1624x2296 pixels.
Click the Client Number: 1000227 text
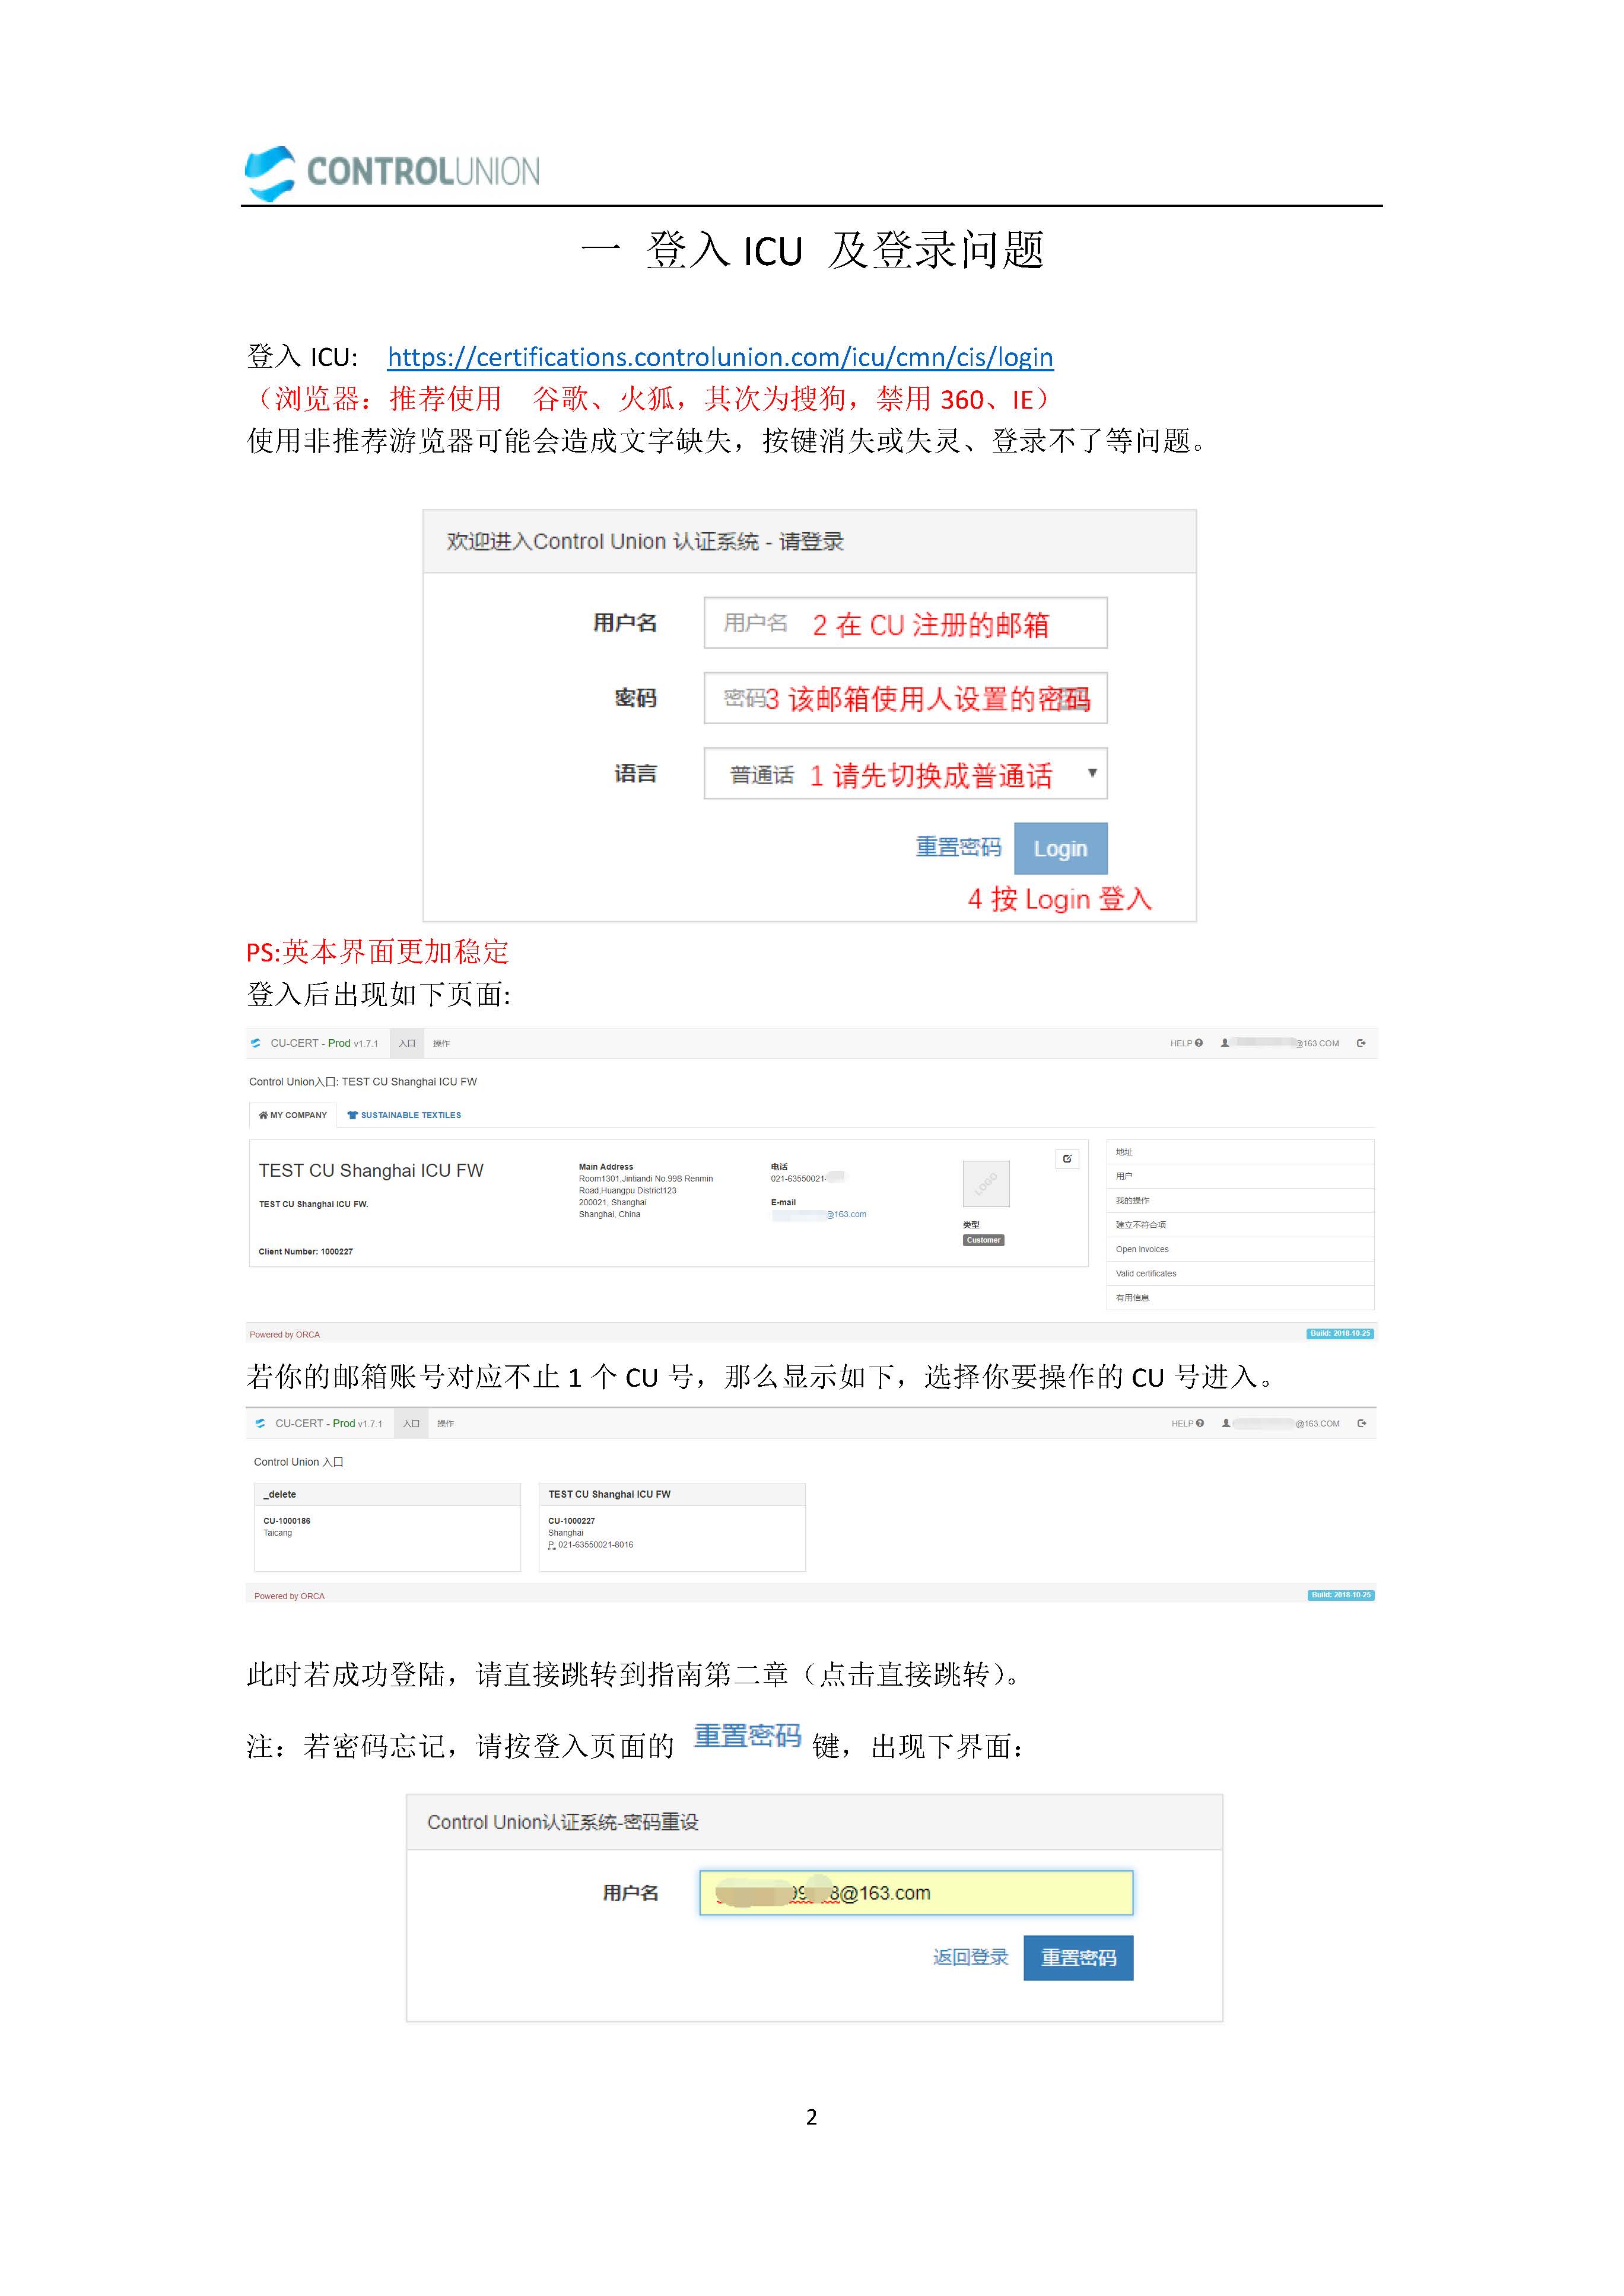(305, 1252)
